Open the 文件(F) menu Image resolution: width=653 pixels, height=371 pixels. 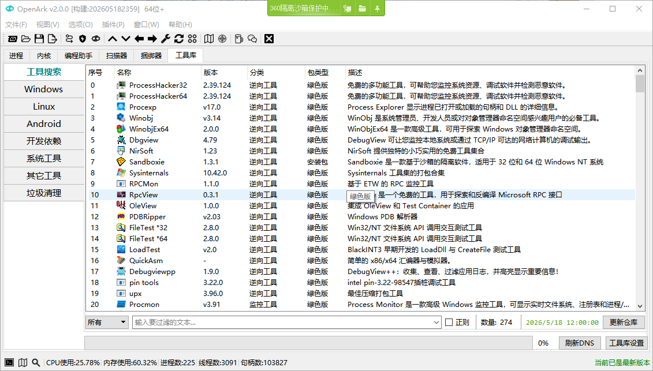tap(16, 25)
